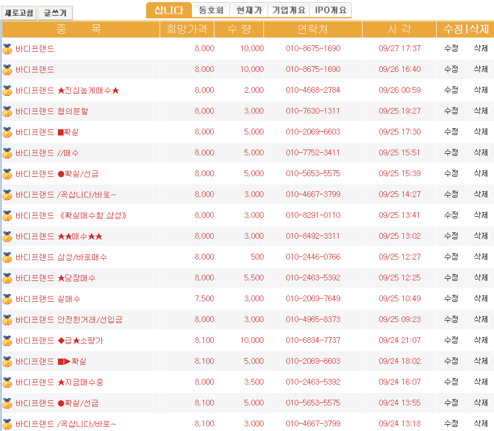The image size is (494, 431).
Task: Open the 바디프랜드 협의분할 post title
Action: point(52,112)
